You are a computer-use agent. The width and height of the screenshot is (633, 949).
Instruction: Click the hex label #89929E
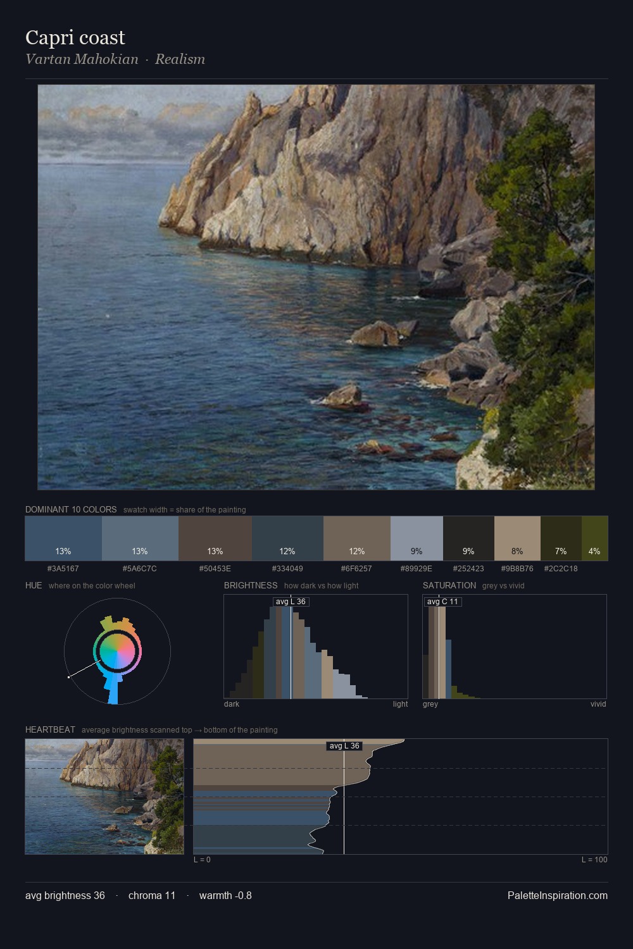click(x=417, y=569)
